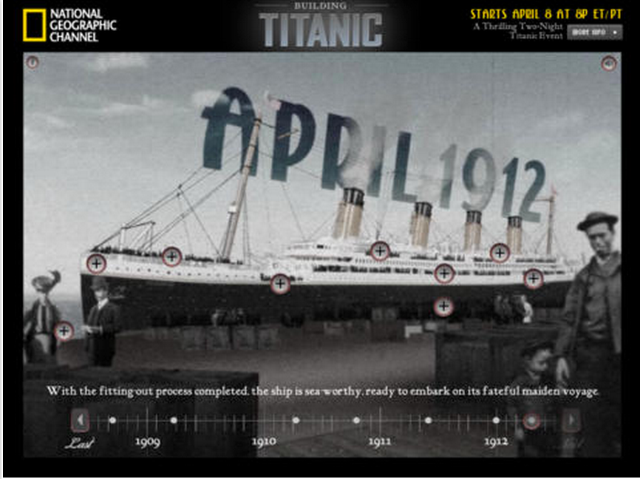
Task: Open the plus hotspot below the second funnel
Action: click(x=444, y=274)
